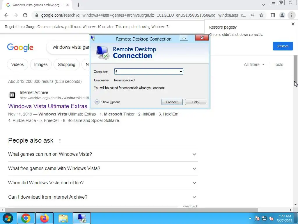This screenshot has height=224, width=298.
Task: Click Internet Archive site name
Action: click(34, 92)
